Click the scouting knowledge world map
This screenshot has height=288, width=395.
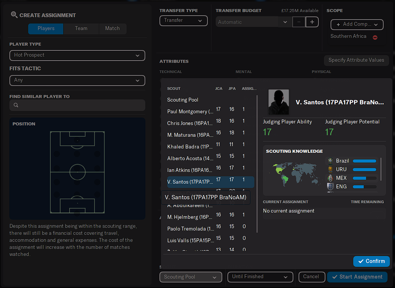point(295,174)
